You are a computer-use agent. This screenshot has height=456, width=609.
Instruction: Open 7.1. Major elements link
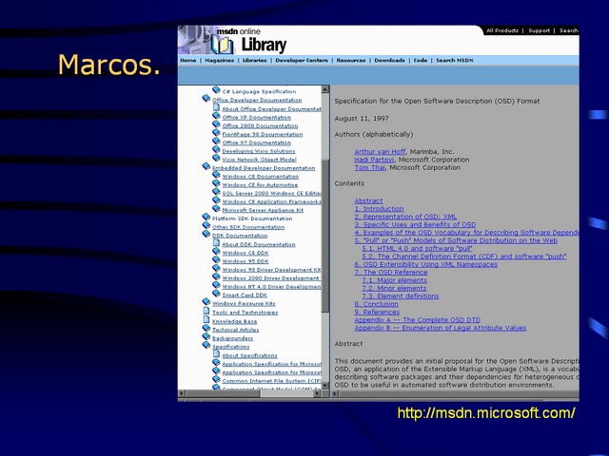394,280
